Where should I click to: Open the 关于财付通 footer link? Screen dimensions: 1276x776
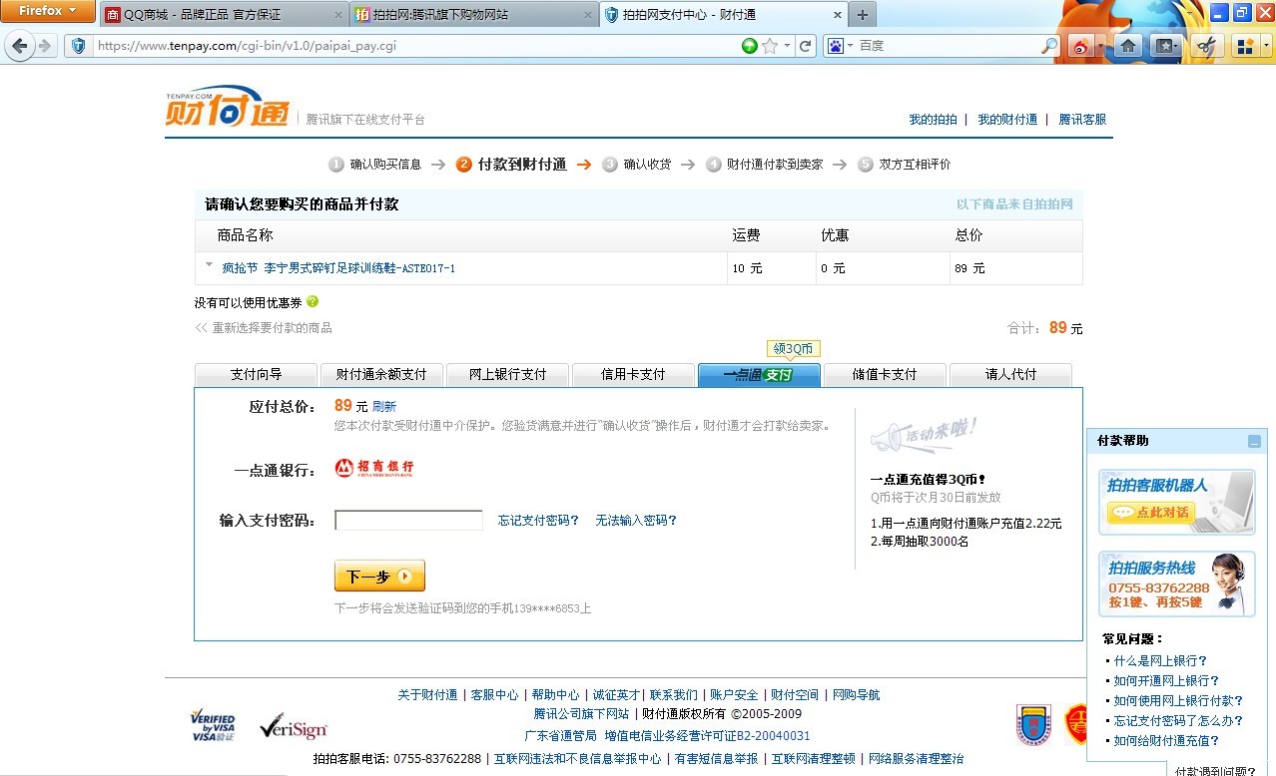[x=427, y=695]
